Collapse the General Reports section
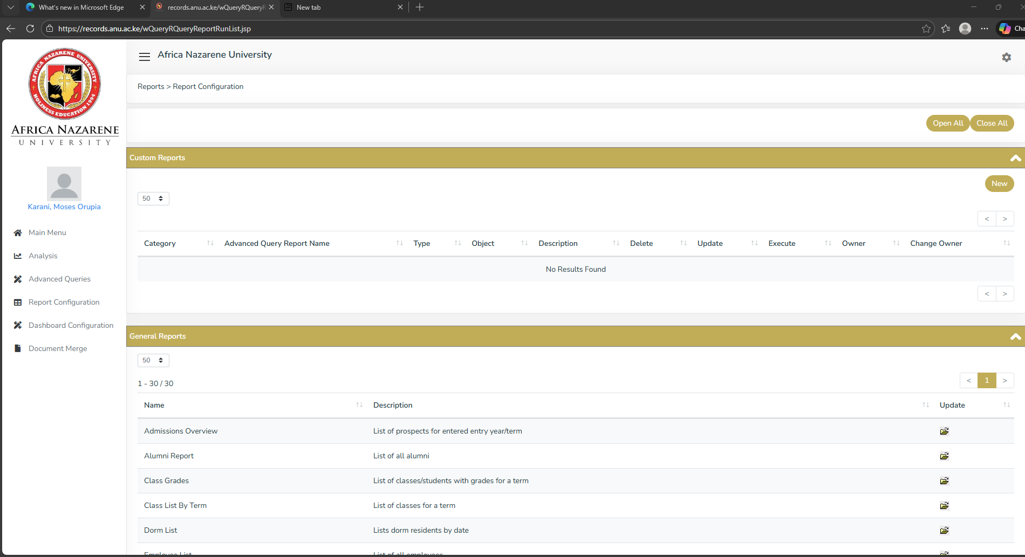 [1015, 336]
